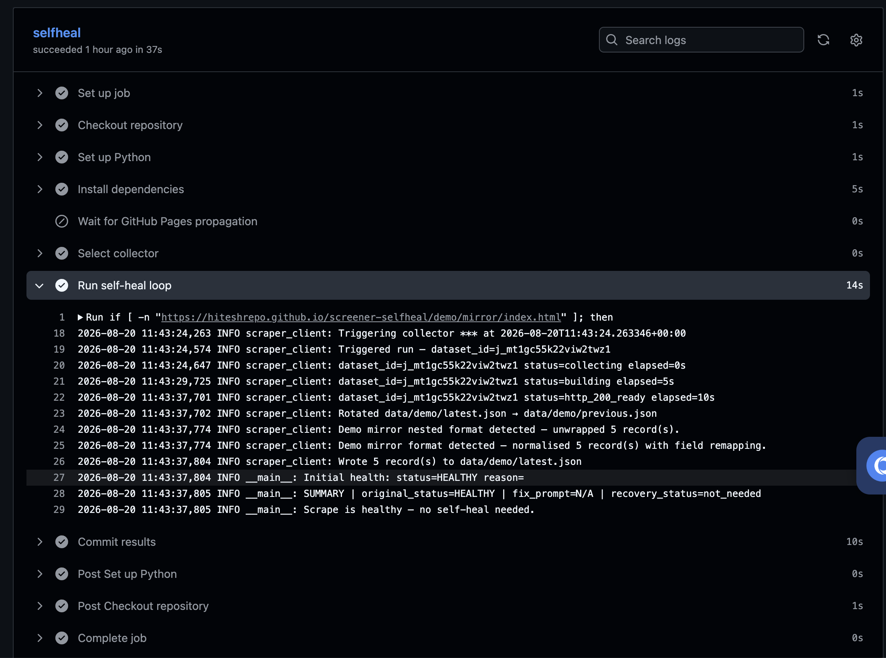Click log line number 19
Image resolution: width=886 pixels, height=658 pixels.
59,349
